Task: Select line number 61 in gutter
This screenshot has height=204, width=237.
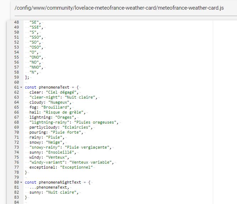Action: 16,87
